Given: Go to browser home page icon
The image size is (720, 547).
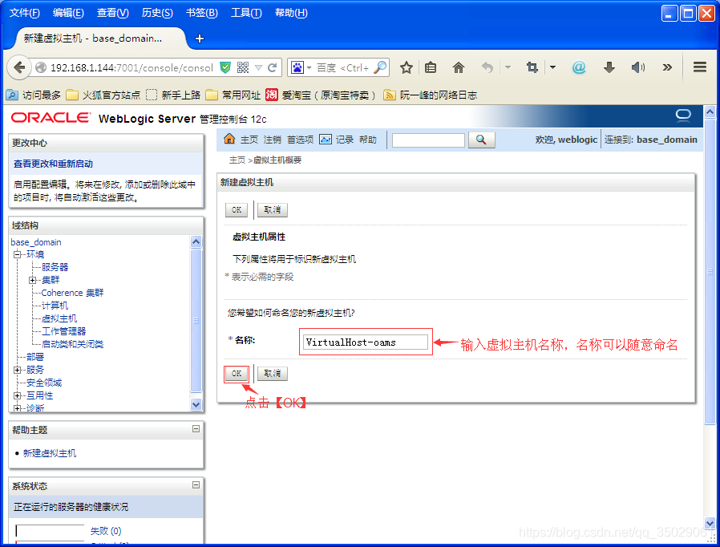Looking at the screenshot, I should pos(459,67).
